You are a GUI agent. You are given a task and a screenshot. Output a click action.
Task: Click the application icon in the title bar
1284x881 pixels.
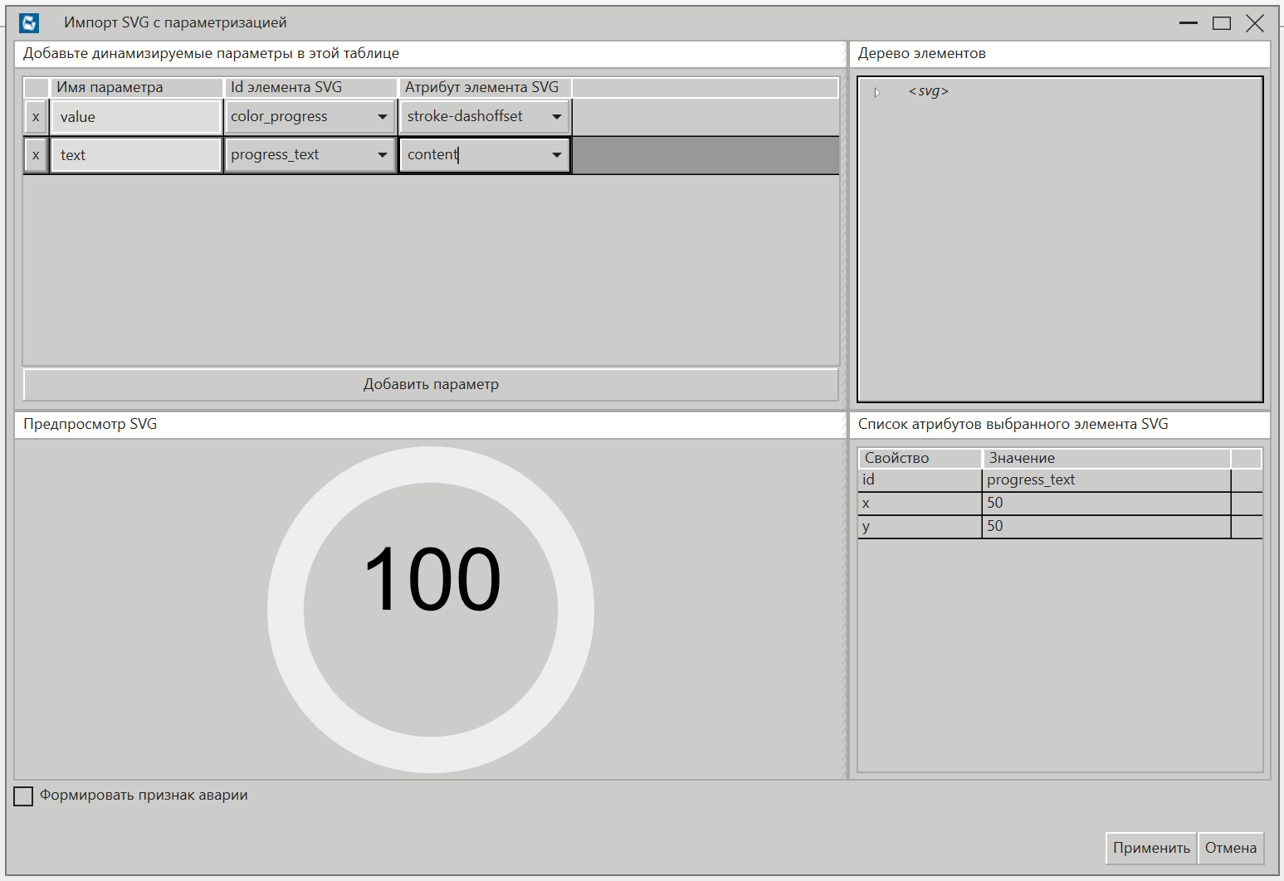[27, 22]
